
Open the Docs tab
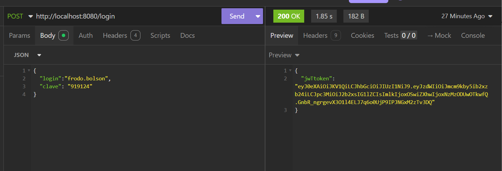pos(187,35)
